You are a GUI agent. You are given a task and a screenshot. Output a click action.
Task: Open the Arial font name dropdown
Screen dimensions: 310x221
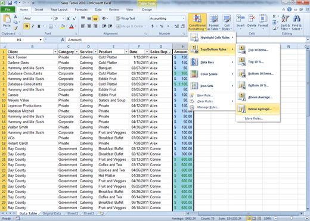(52, 18)
